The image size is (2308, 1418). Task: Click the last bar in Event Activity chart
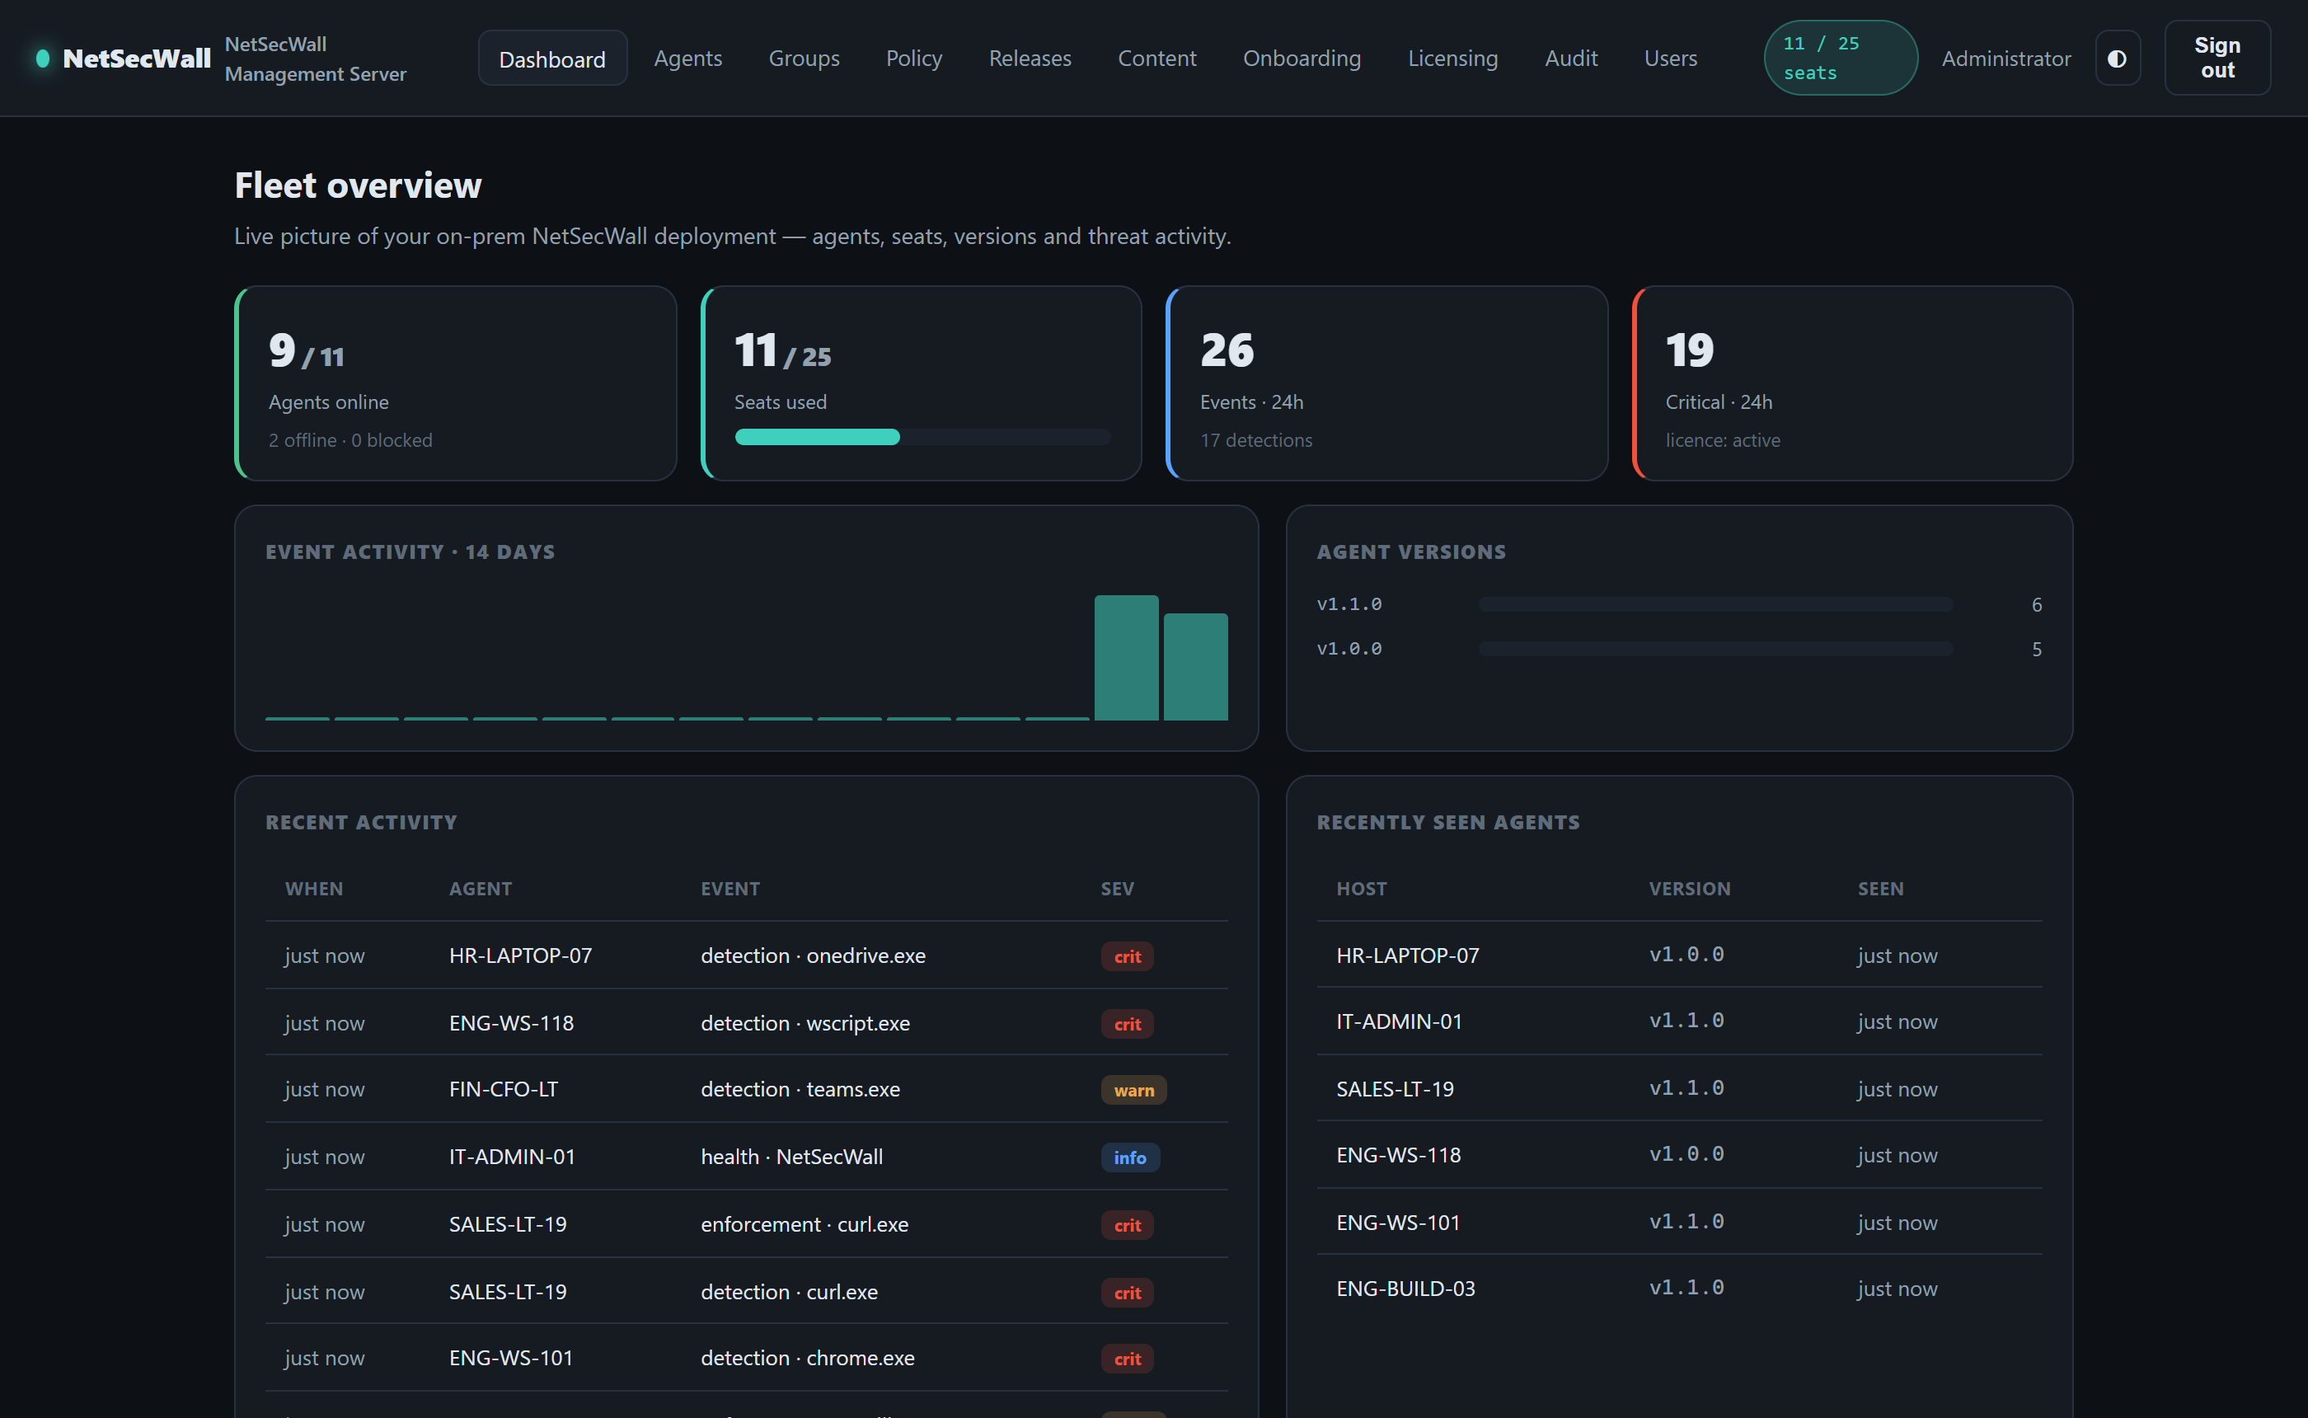[1195, 667]
